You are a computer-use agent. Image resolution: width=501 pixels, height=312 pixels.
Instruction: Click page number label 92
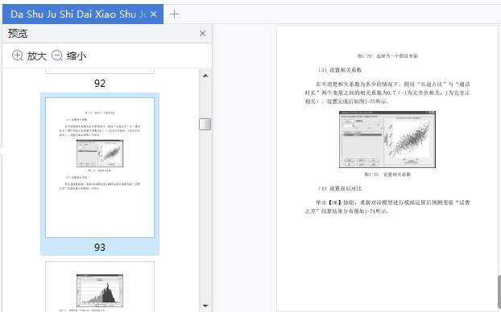point(100,84)
